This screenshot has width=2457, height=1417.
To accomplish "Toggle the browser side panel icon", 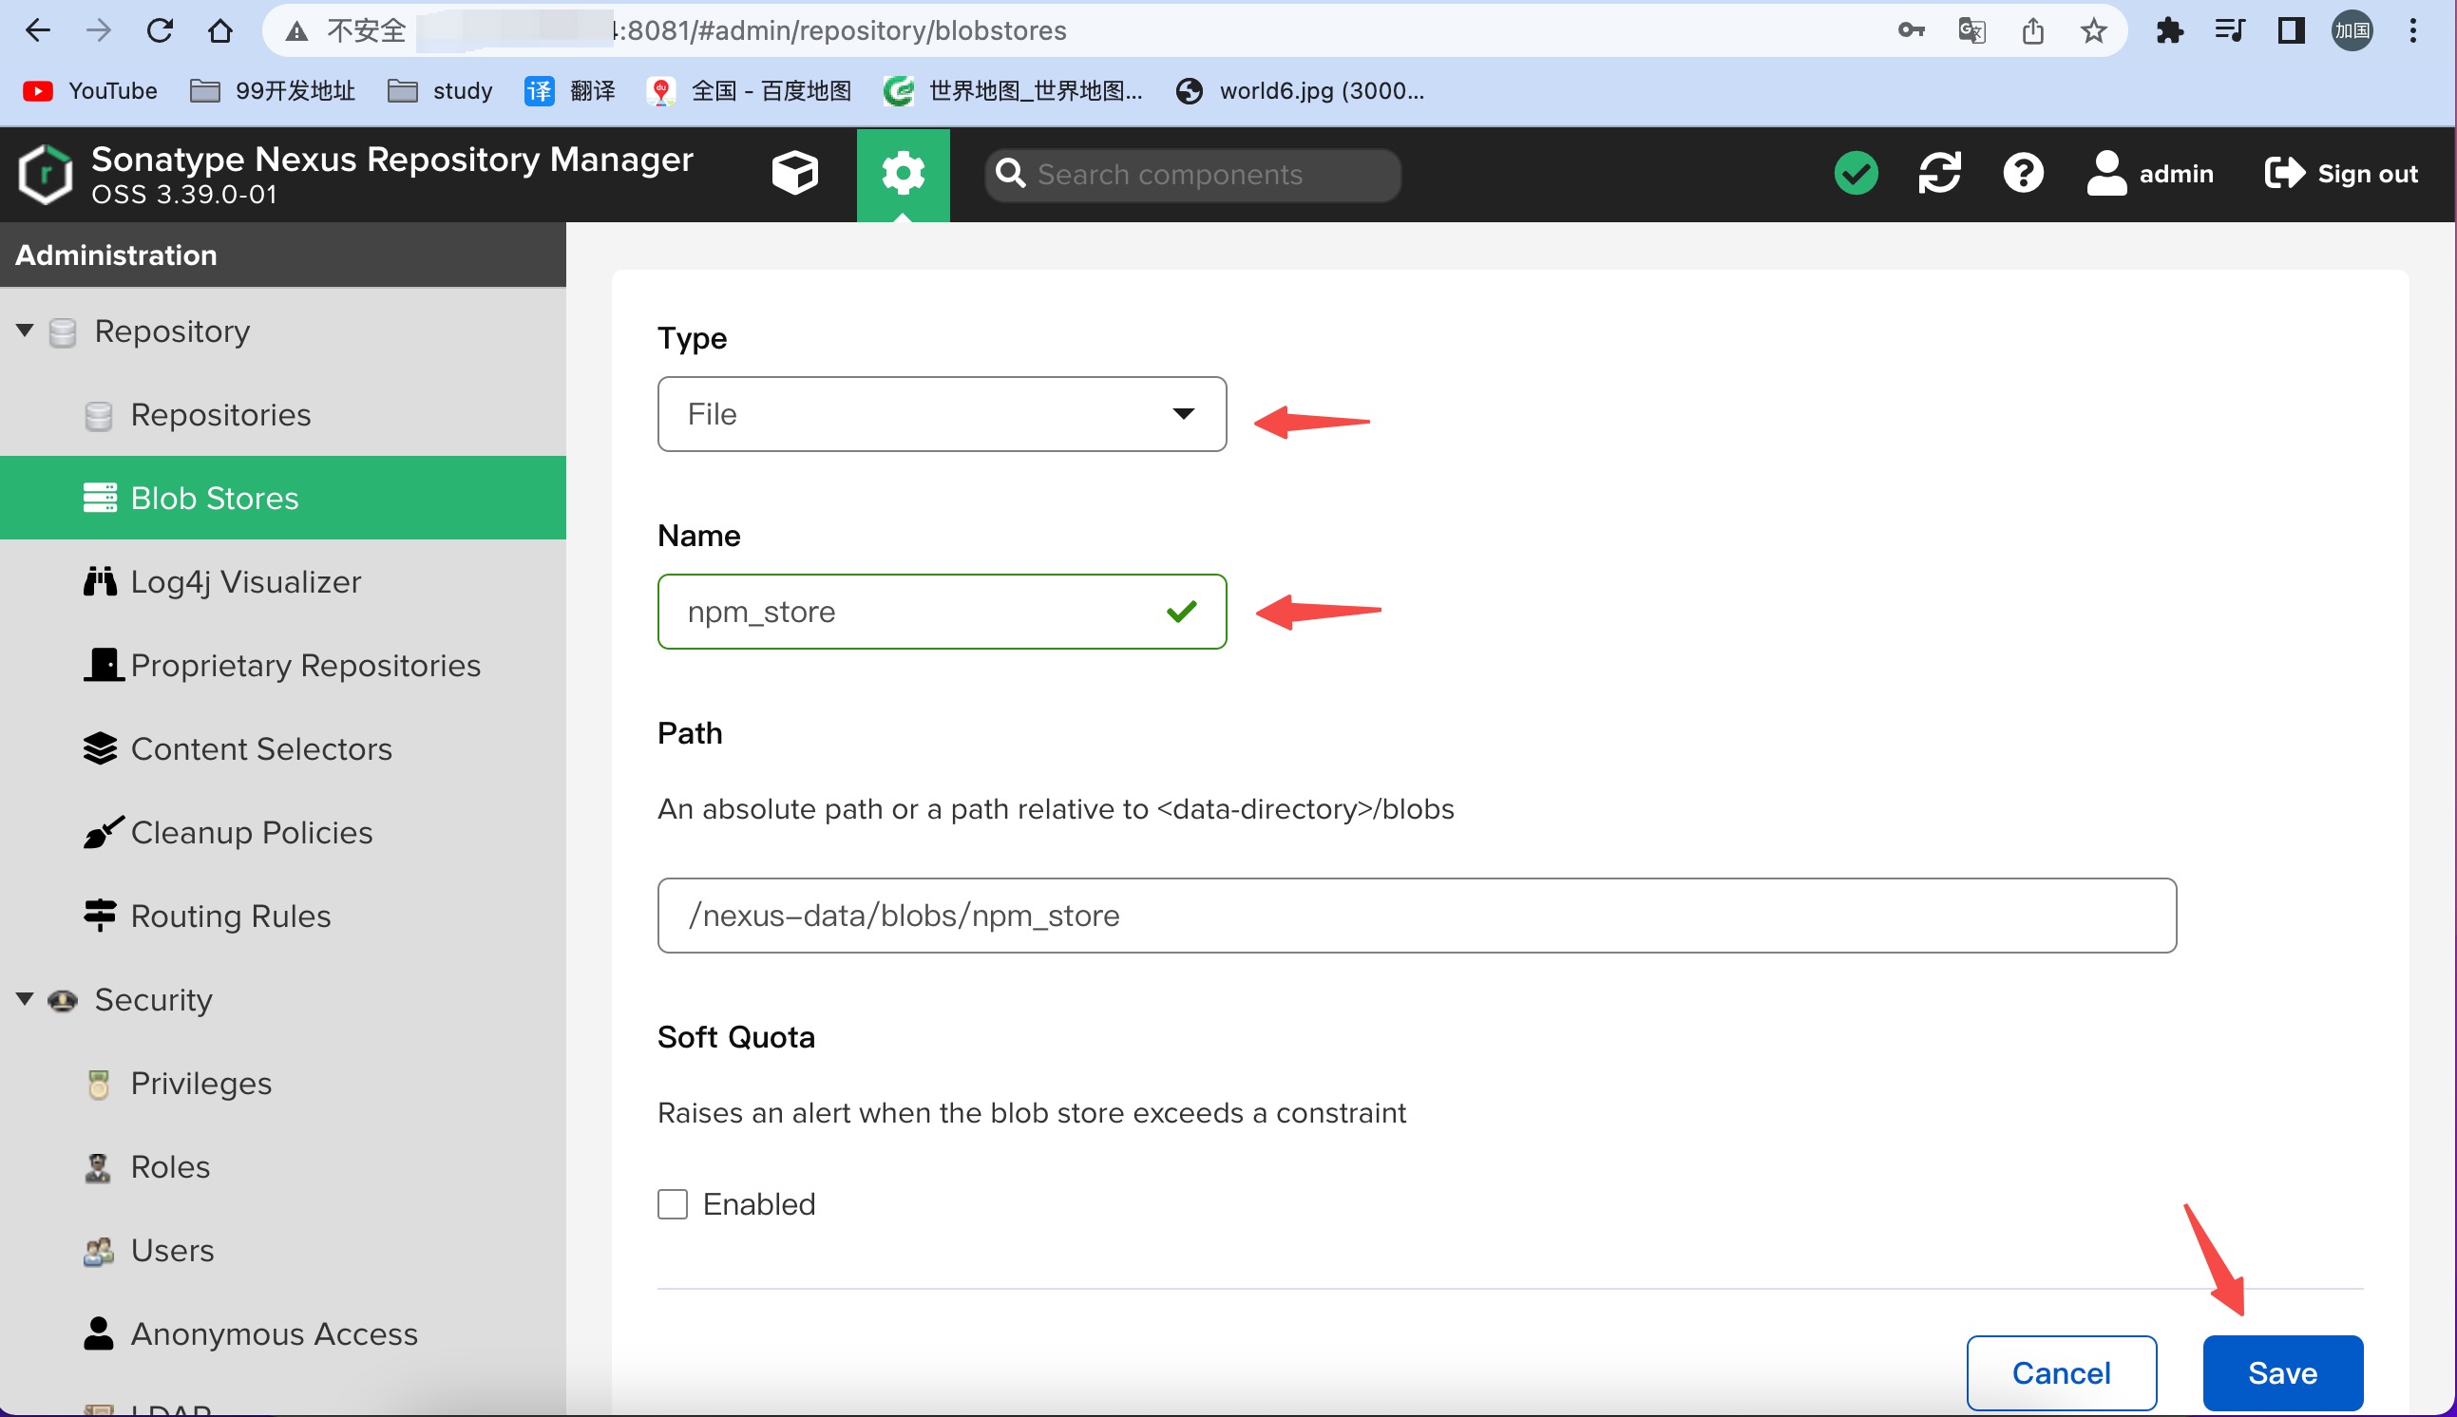I will 2291,30.
